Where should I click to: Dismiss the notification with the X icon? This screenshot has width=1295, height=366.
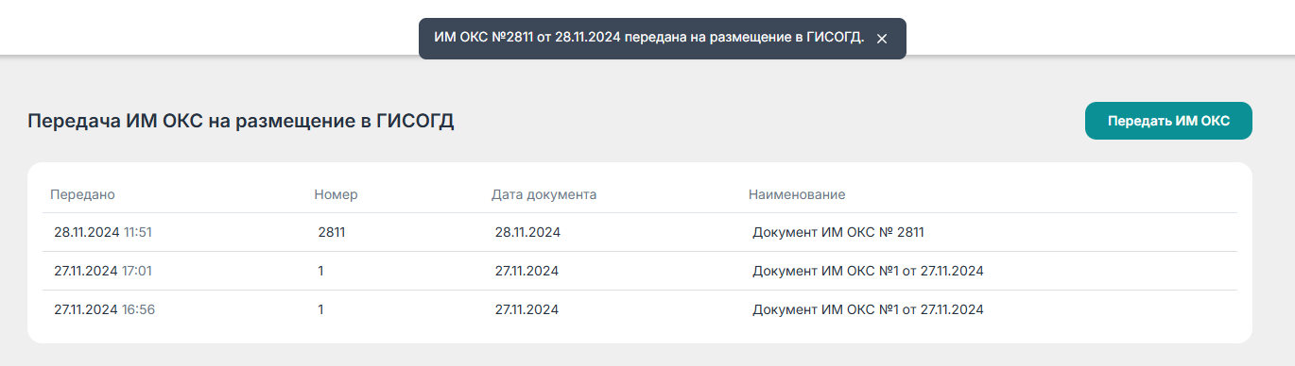coord(882,39)
